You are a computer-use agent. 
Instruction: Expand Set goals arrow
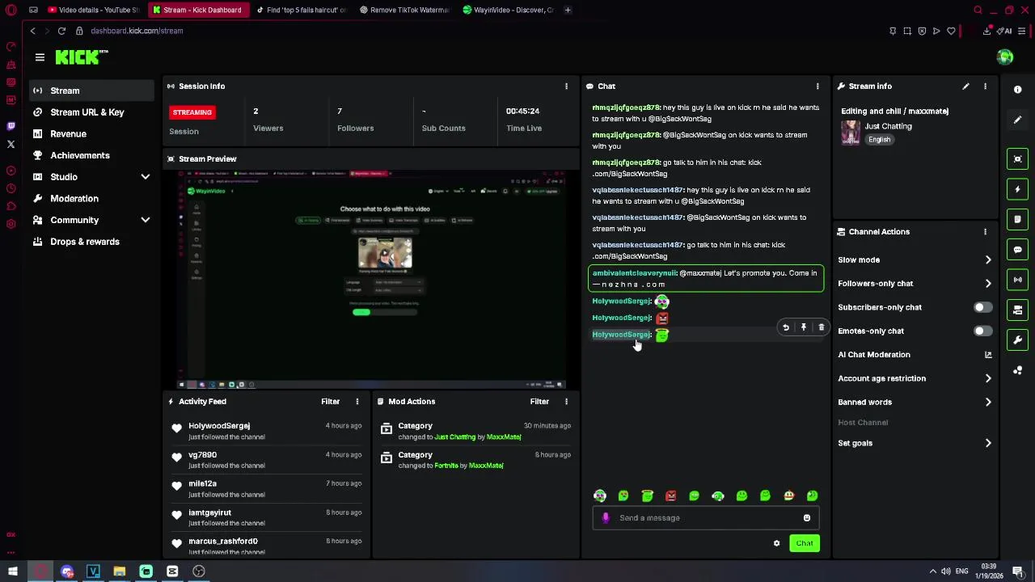(x=987, y=443)
